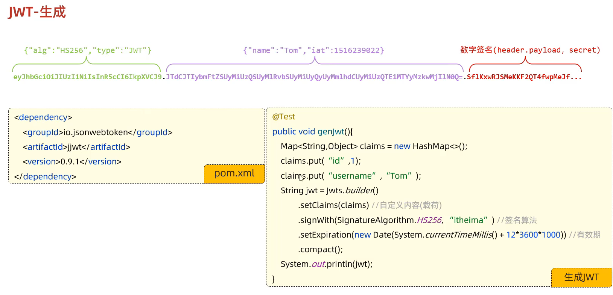
Task: Click the System.out.println(jwt) statement
Action: click(x=326, y=264)
